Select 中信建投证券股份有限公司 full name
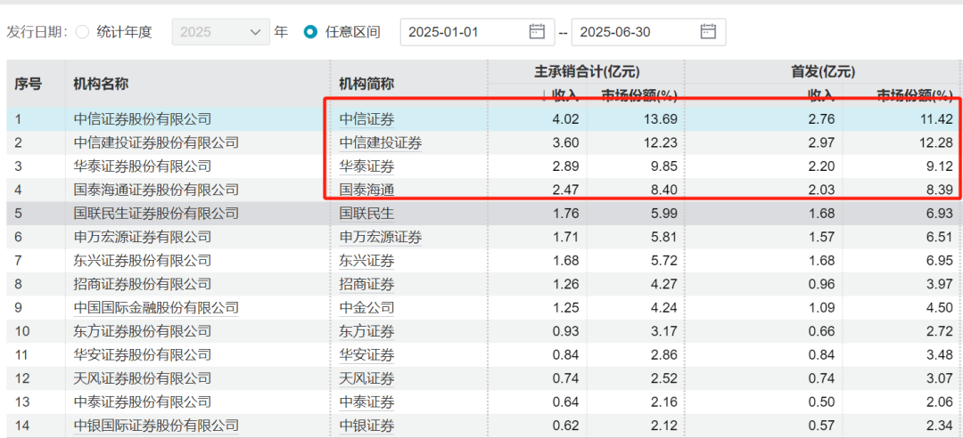 156,143
